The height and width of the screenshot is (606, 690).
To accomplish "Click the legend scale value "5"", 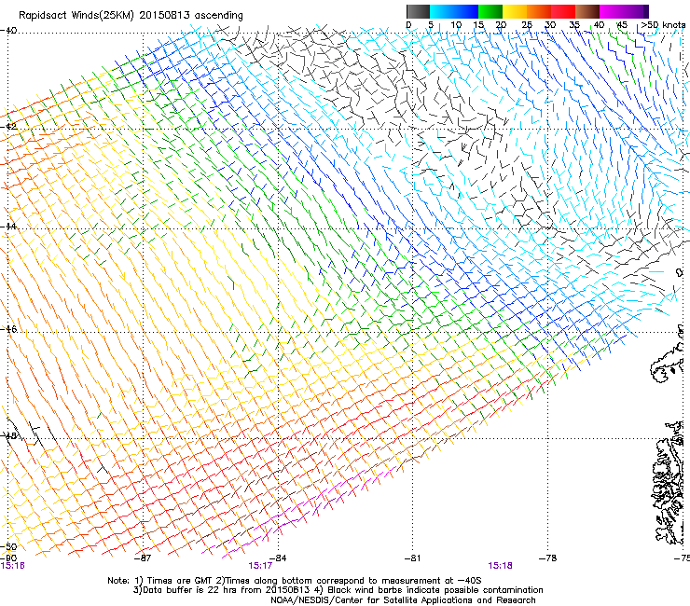I will (x=431, y=24).
